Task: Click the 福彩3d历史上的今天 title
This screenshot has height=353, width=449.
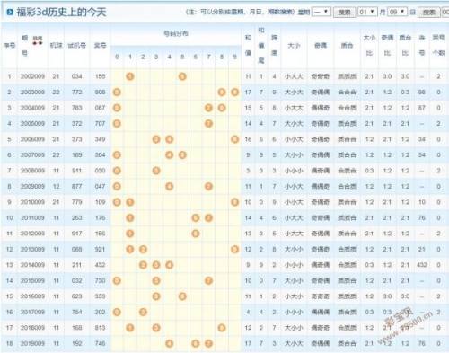Action: click(61, 13)
